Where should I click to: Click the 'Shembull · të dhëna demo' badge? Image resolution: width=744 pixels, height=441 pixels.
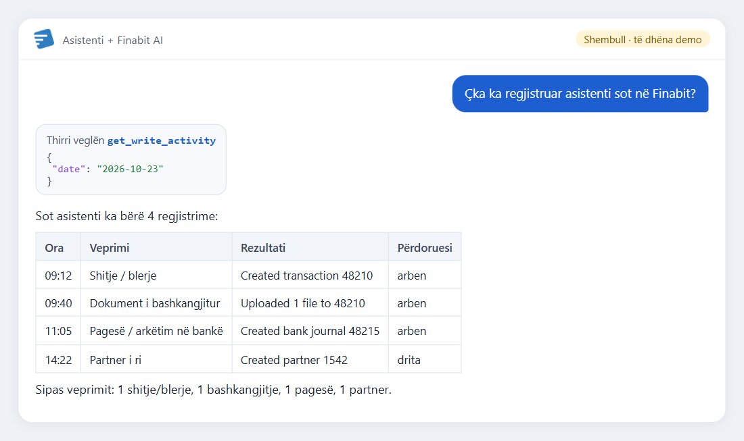643,40
